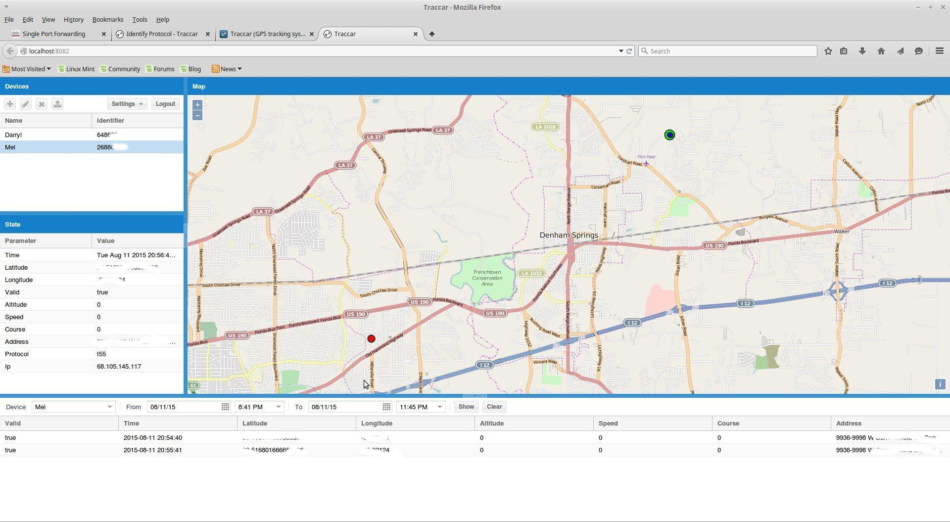Click the green device marker on map
Image resolution: width=950 pixels, height=522 pixels.
pos(669,135)
